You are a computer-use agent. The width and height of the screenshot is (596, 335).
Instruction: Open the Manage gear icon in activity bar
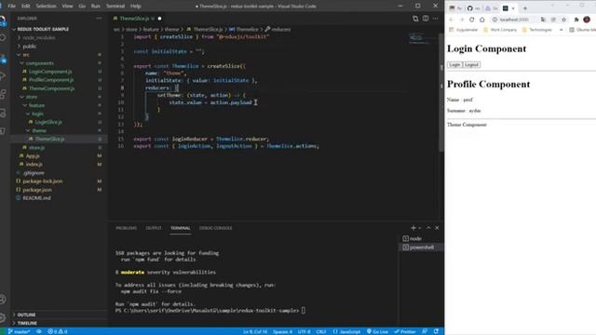(3, 318)
